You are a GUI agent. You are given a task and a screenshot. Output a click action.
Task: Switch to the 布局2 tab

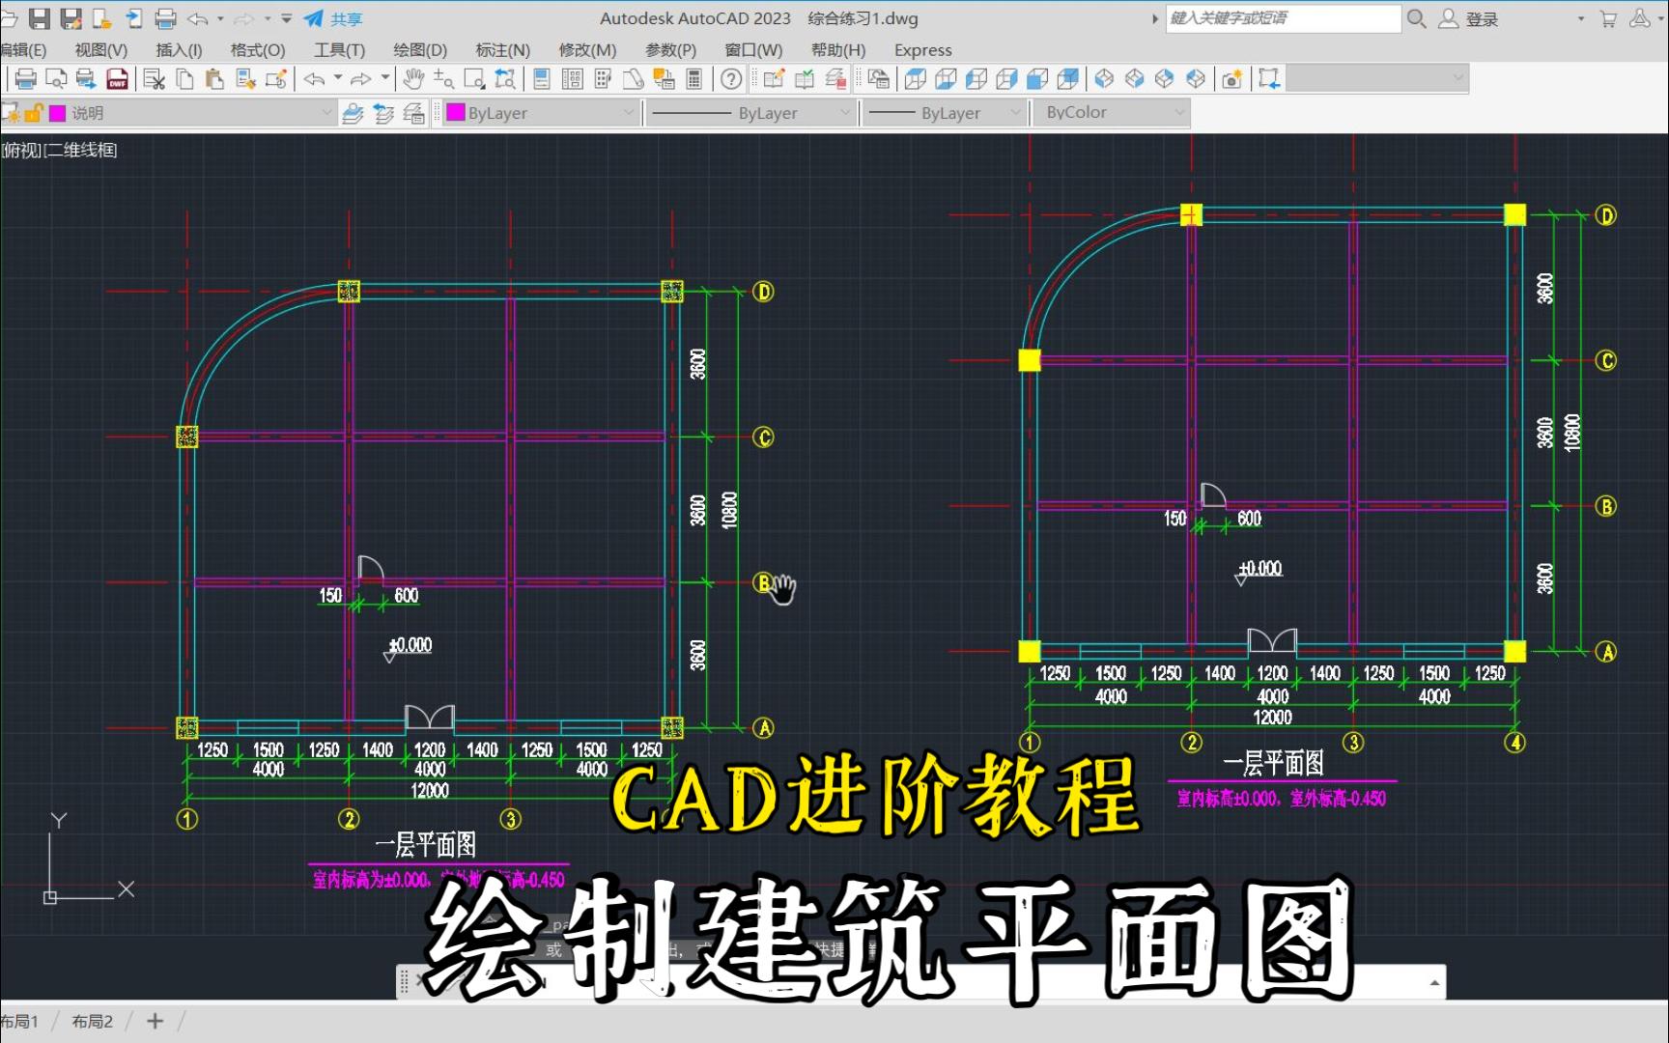pyautogui.click(x=93, y=1021)
